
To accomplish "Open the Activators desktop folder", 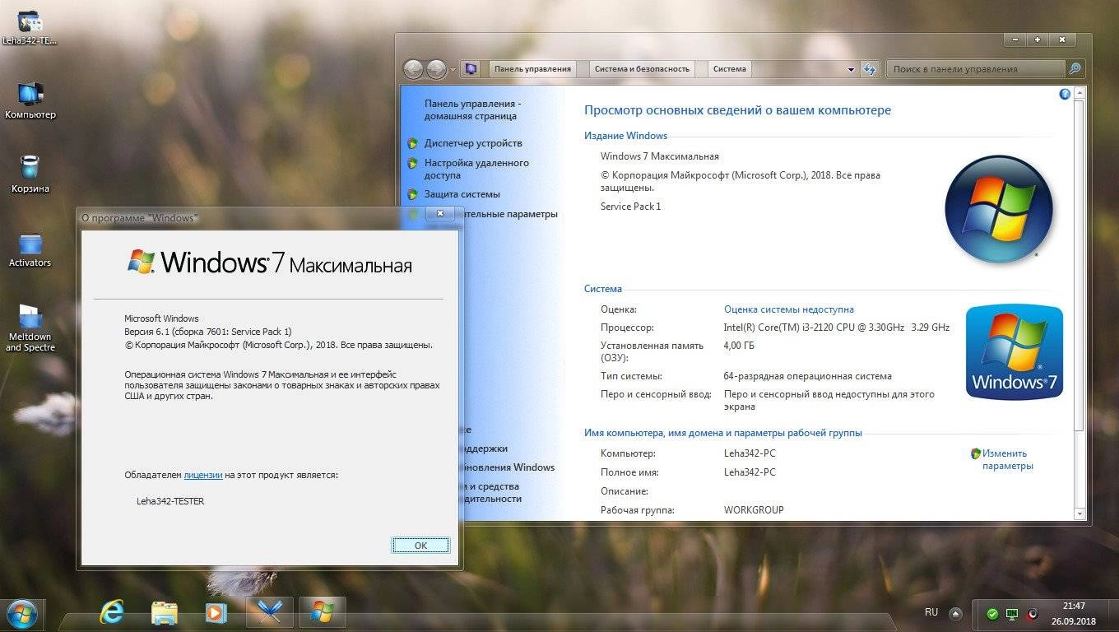I will point(30,249).
